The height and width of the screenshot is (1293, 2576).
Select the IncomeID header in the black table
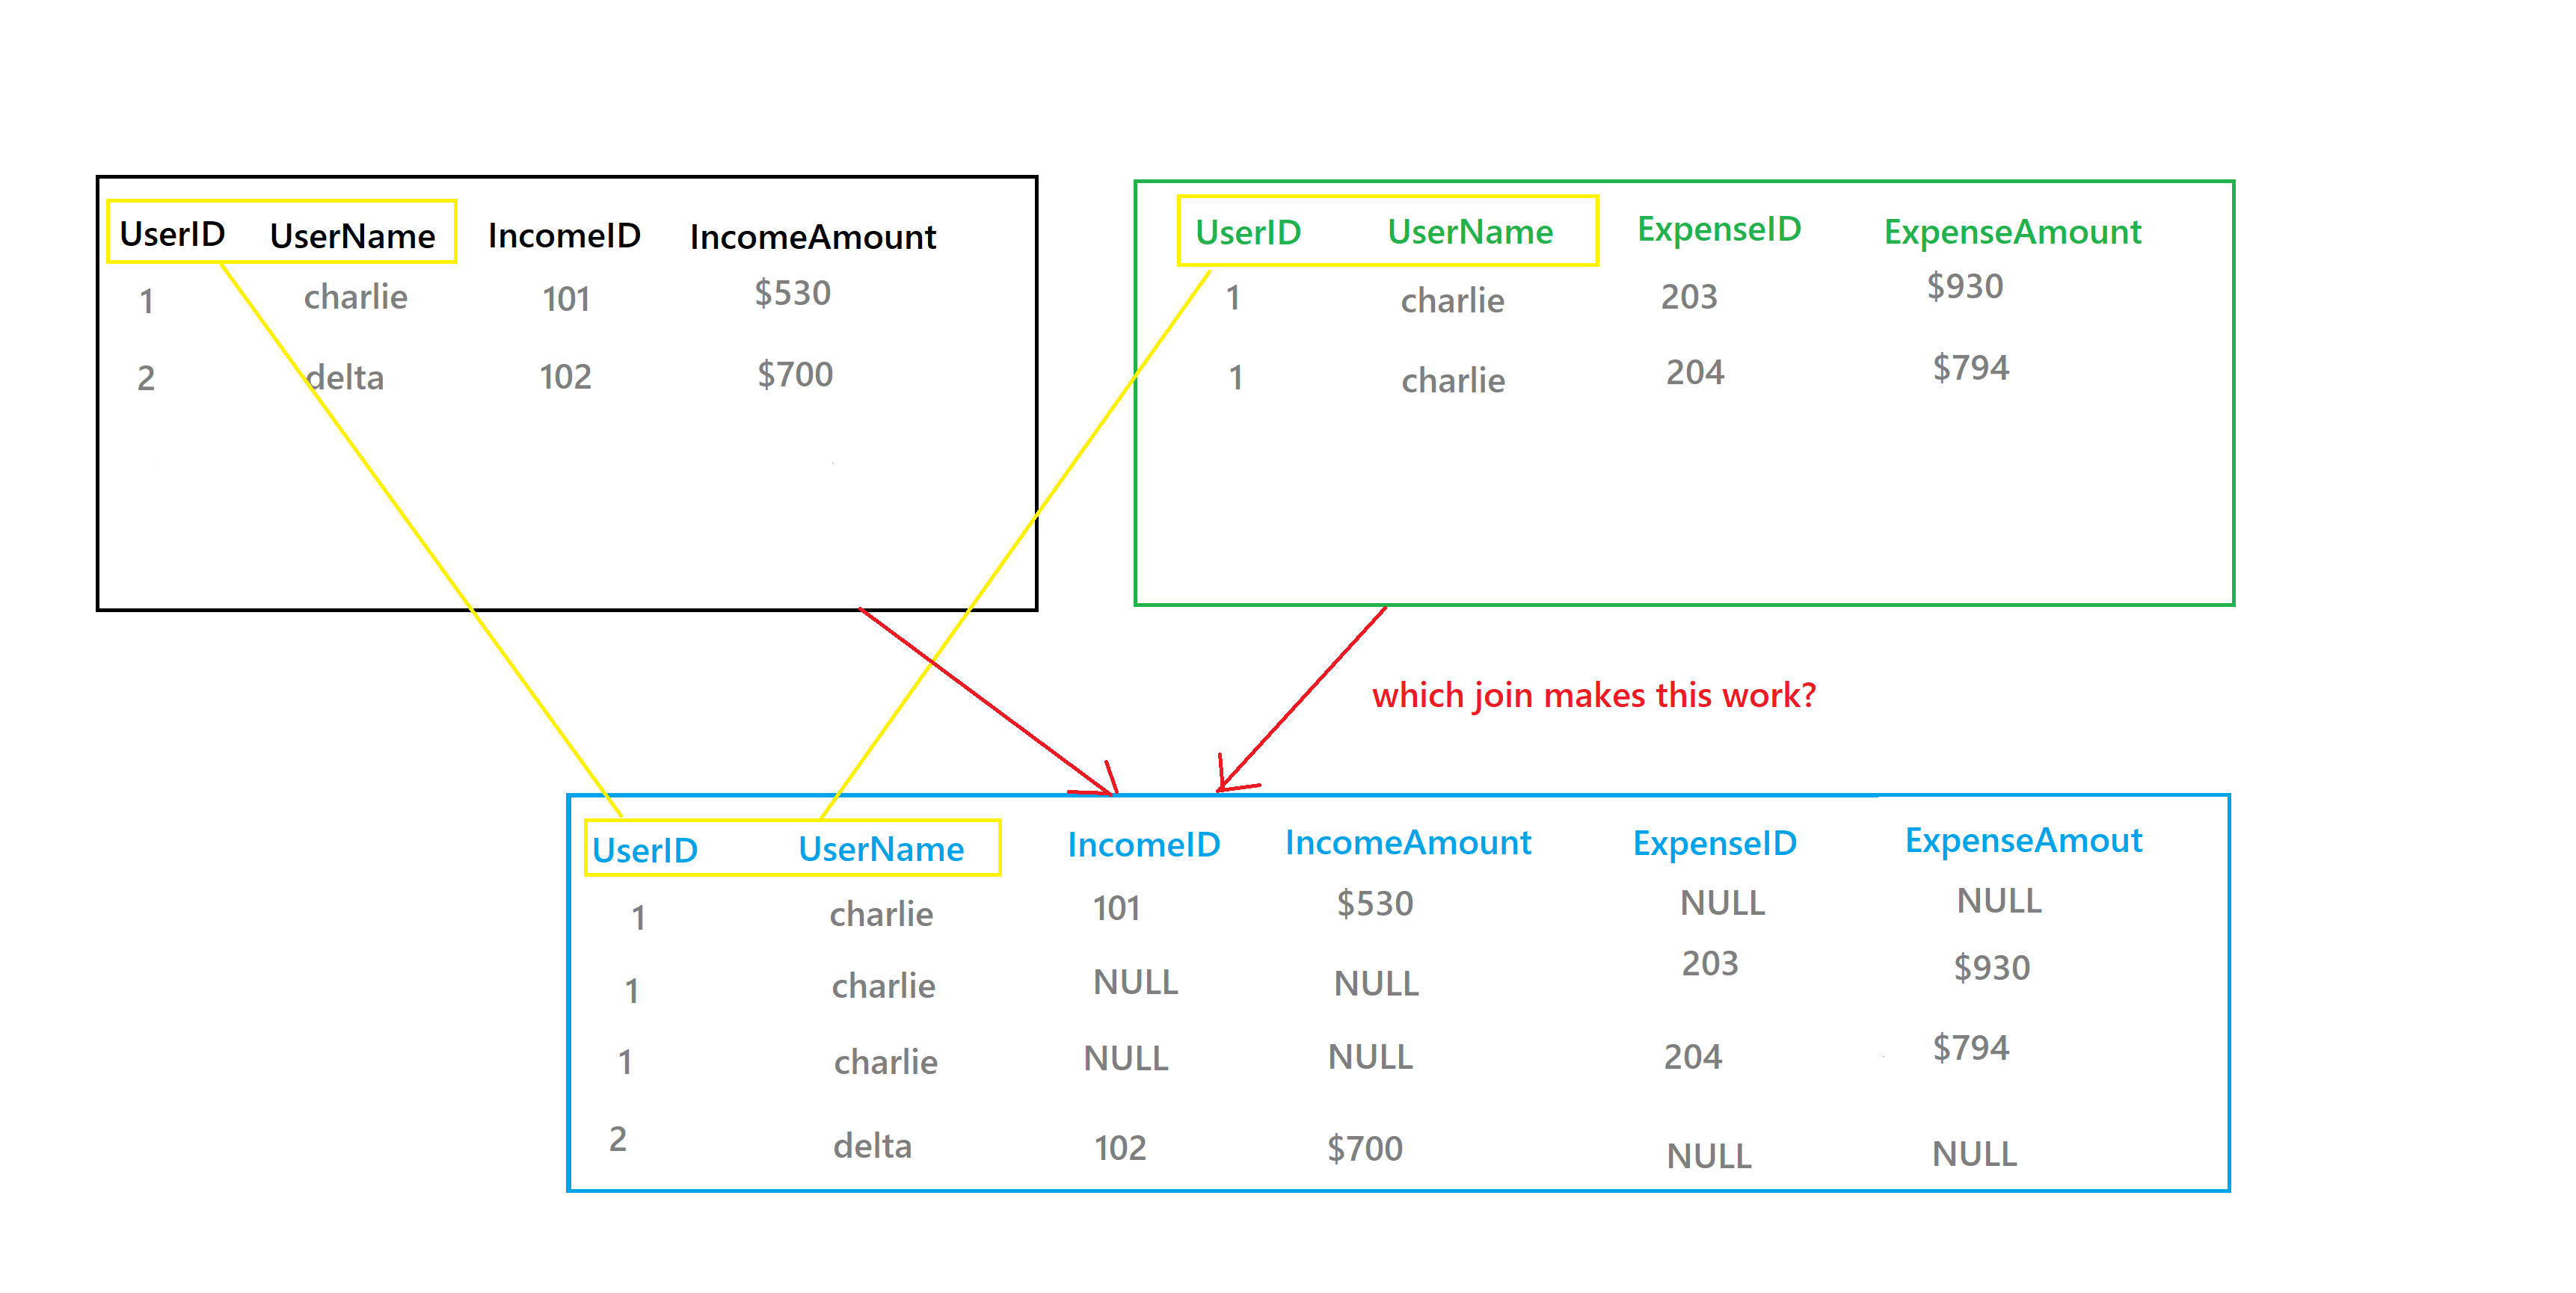point(564,236)
